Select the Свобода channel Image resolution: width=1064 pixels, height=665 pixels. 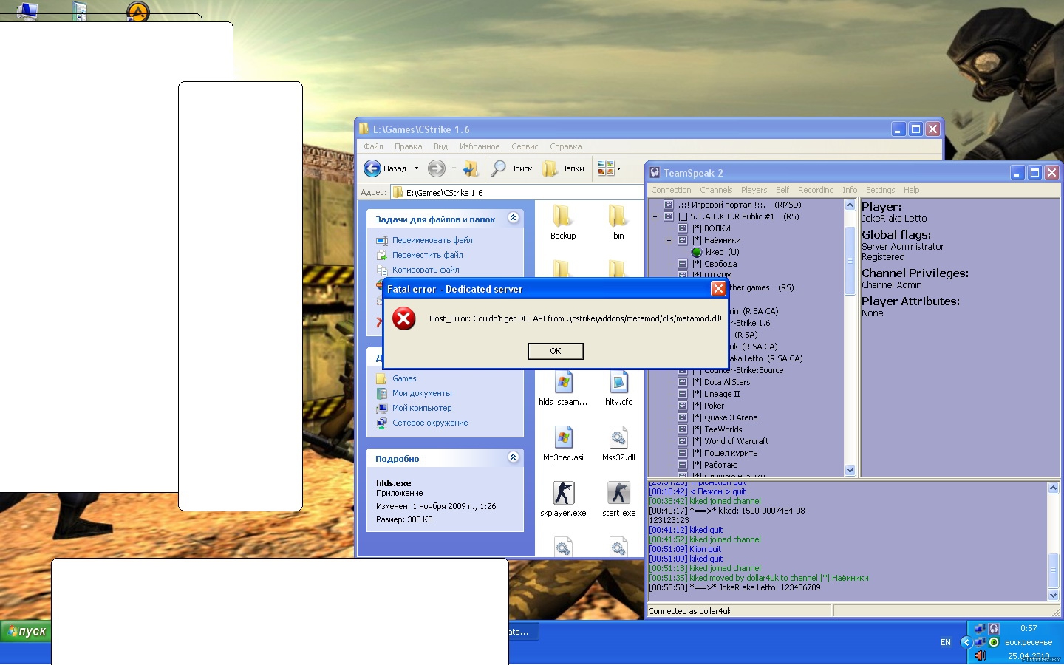point(714,264)
